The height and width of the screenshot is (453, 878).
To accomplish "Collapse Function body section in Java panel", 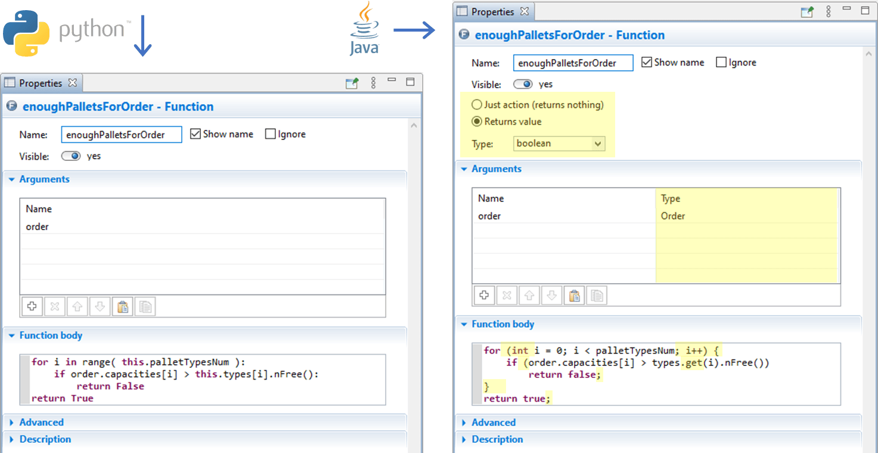I will [x=502, y=324].
